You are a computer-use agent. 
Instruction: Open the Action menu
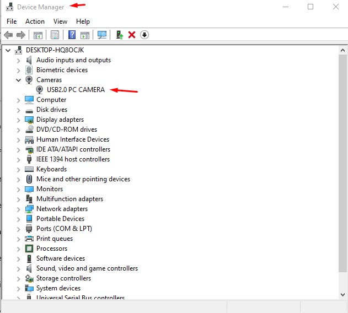pyautogui.click(x=35, y=21)
